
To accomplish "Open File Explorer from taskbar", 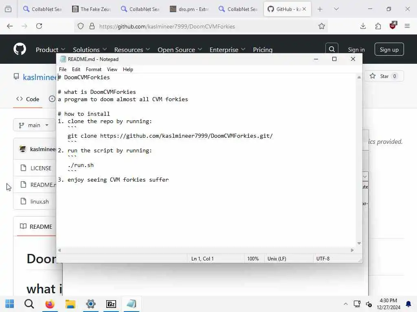I will coord(70,304).
